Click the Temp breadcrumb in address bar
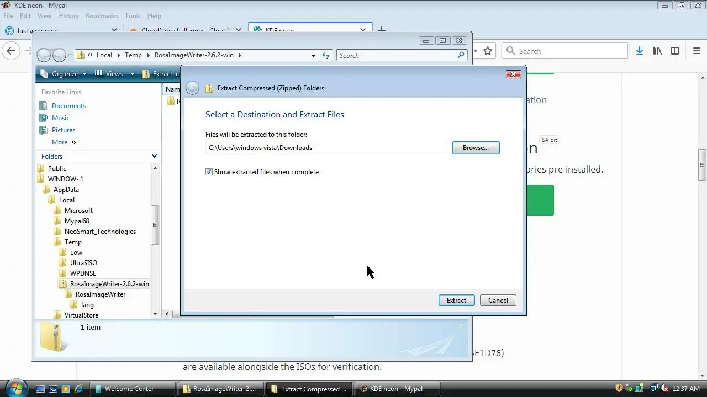 click(133, 55)
